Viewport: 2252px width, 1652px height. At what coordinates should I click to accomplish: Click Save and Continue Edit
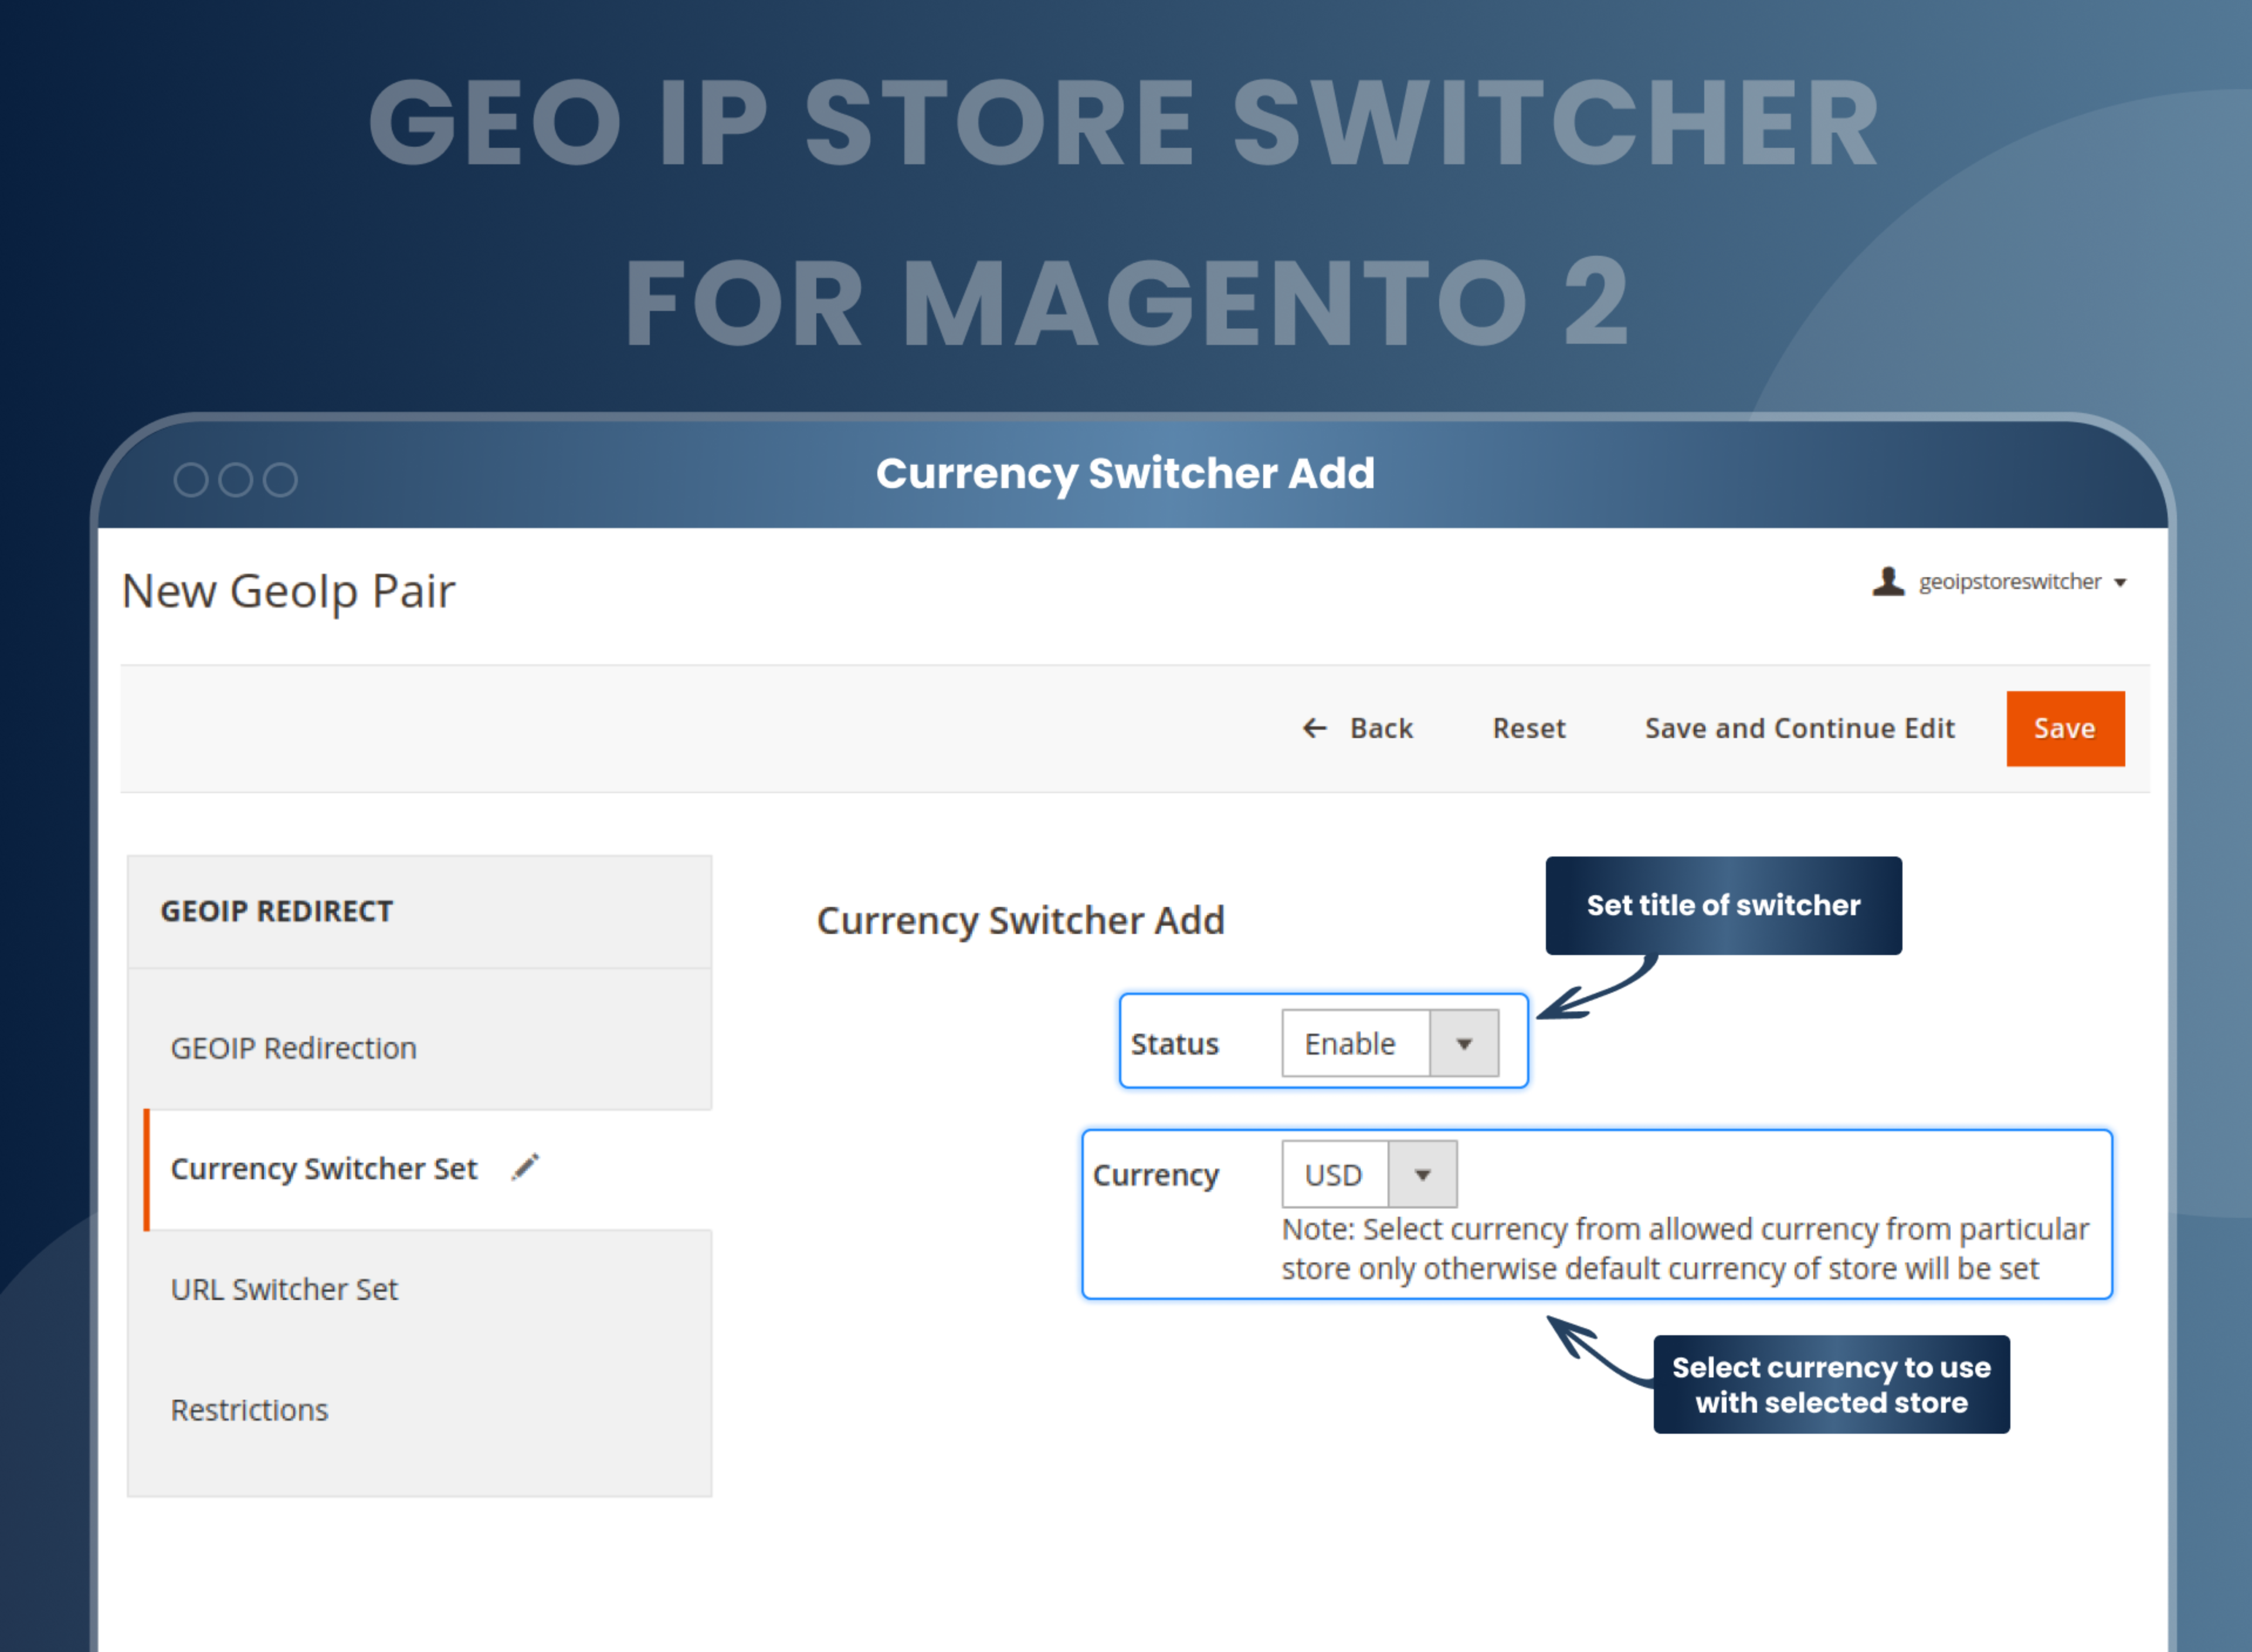1799,728
